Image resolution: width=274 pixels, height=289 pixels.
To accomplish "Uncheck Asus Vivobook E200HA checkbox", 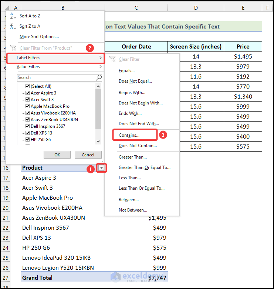I will (x=28, y=113).
